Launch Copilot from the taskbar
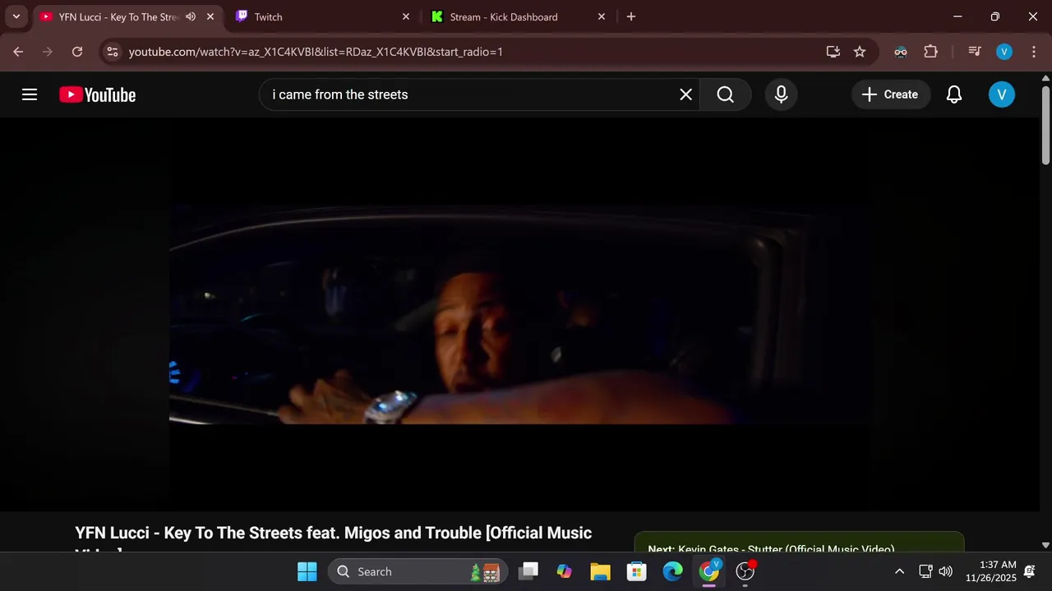 point(564,571)
